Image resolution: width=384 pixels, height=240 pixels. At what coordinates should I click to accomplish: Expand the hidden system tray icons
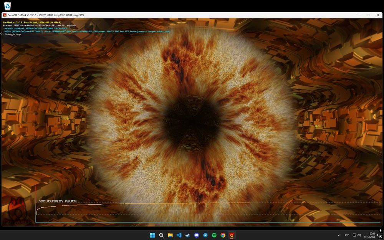pos(339,235)
